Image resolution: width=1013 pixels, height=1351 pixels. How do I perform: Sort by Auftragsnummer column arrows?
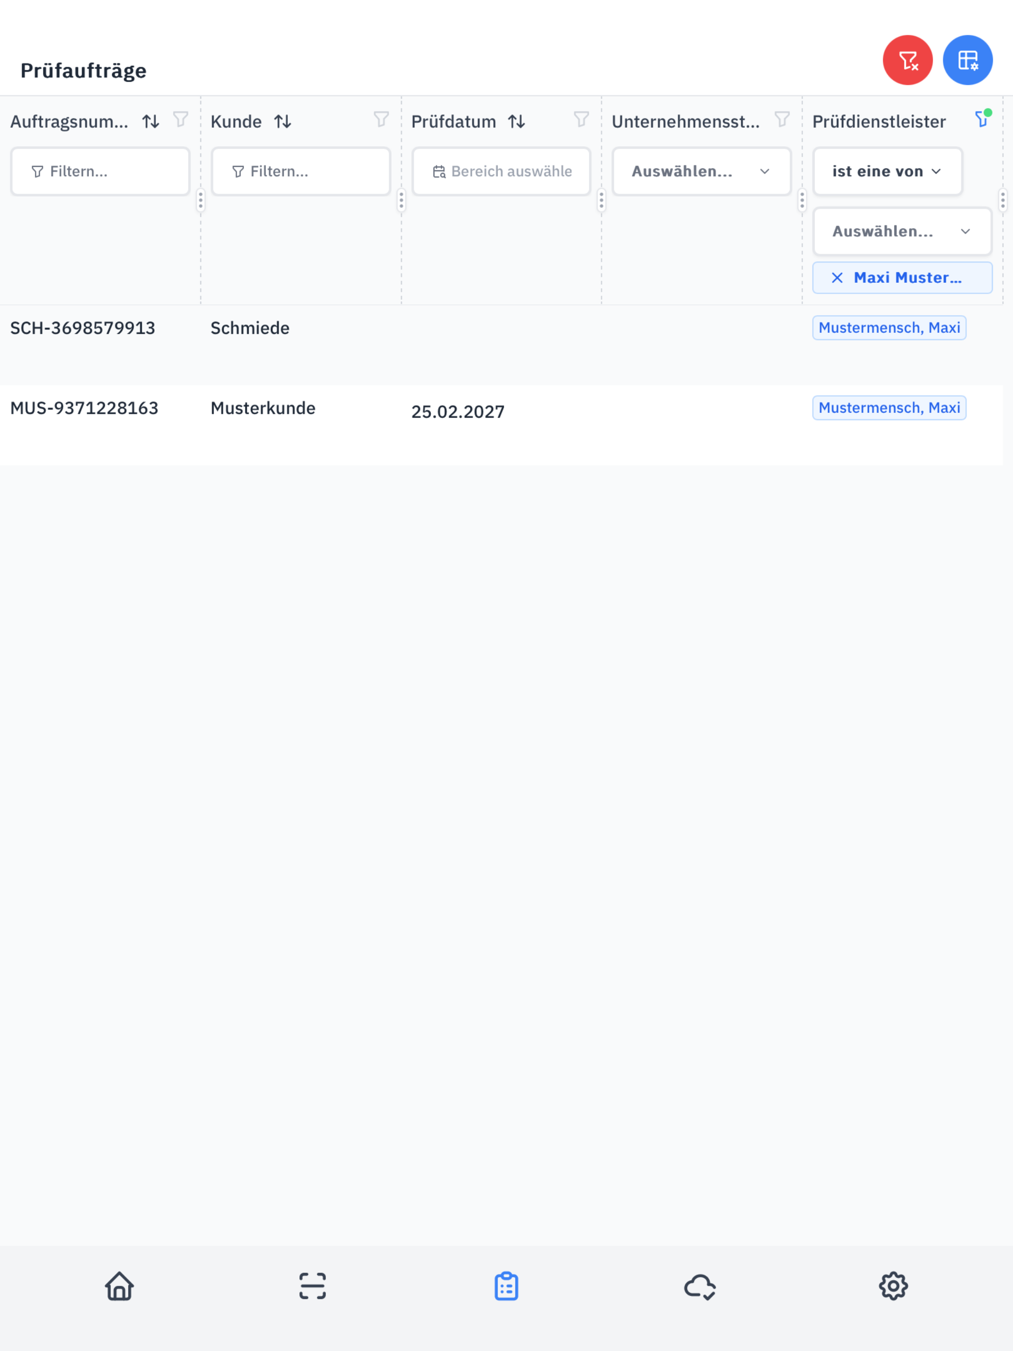(151, 122)
